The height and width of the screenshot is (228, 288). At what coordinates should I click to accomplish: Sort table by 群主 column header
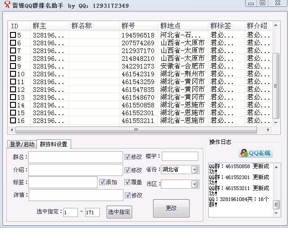pos(49,26)
